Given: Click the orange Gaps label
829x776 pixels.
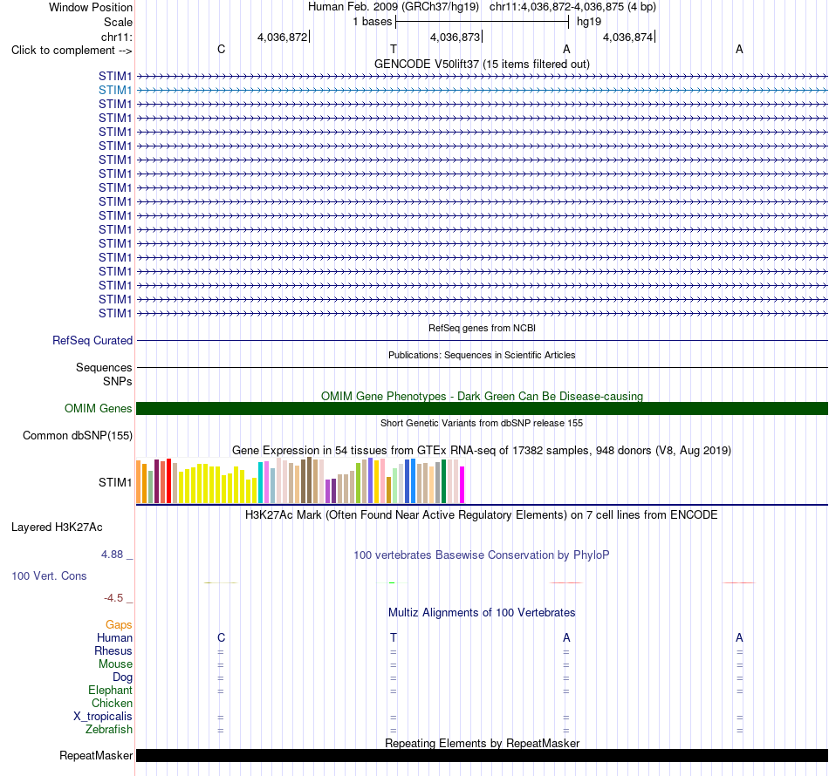Looking at the screenshot, I should coord(119,625).
